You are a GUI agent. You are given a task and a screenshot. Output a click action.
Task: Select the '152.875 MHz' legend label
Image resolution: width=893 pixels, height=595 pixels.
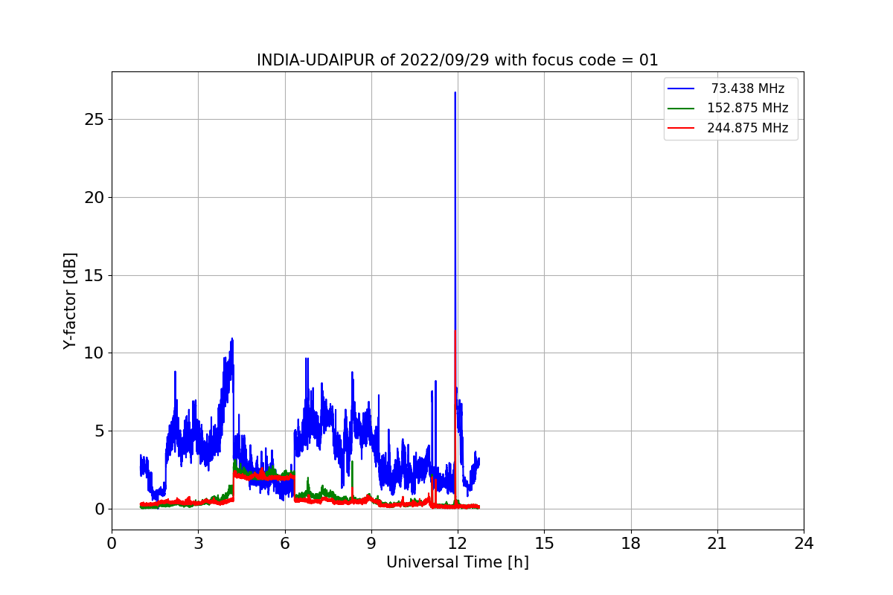(748, 108)
